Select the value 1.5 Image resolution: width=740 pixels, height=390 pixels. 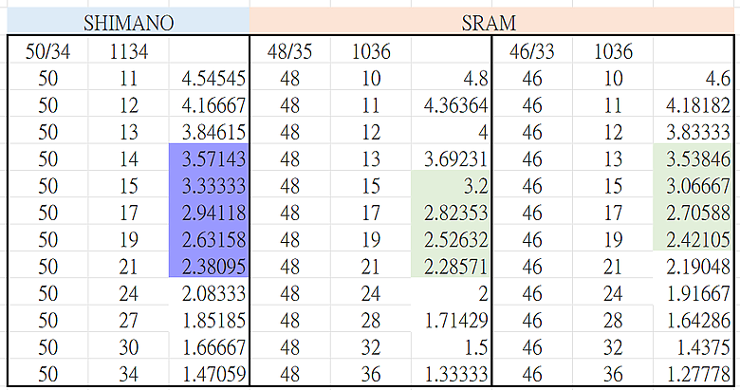point(452,346)
